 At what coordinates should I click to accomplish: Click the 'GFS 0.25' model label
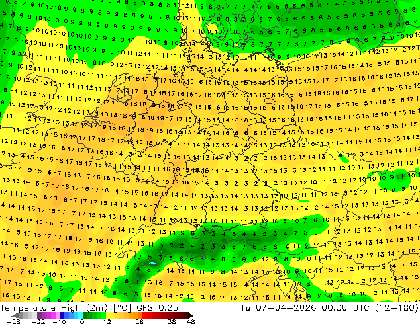(157, 308)
